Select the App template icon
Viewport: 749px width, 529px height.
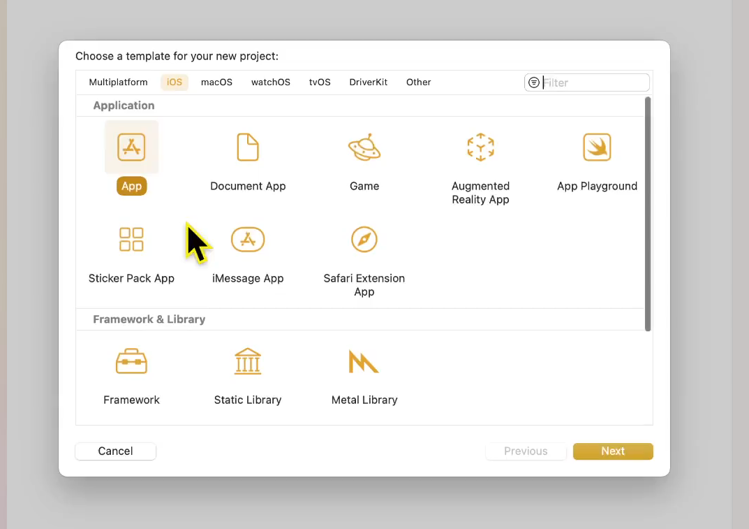click(131, 147)
